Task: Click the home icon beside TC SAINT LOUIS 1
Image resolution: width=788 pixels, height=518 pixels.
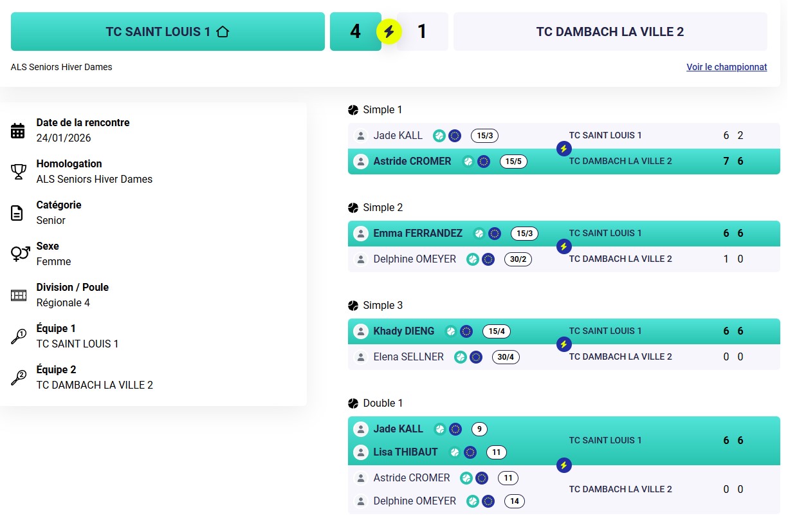Action: click(x=223, y=32)
